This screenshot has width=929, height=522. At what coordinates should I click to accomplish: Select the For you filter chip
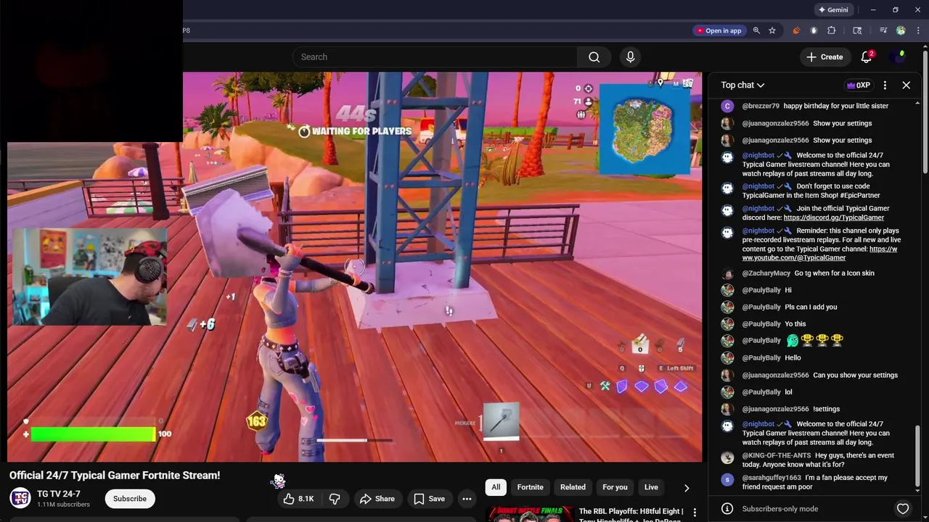(x=615, y=487)
